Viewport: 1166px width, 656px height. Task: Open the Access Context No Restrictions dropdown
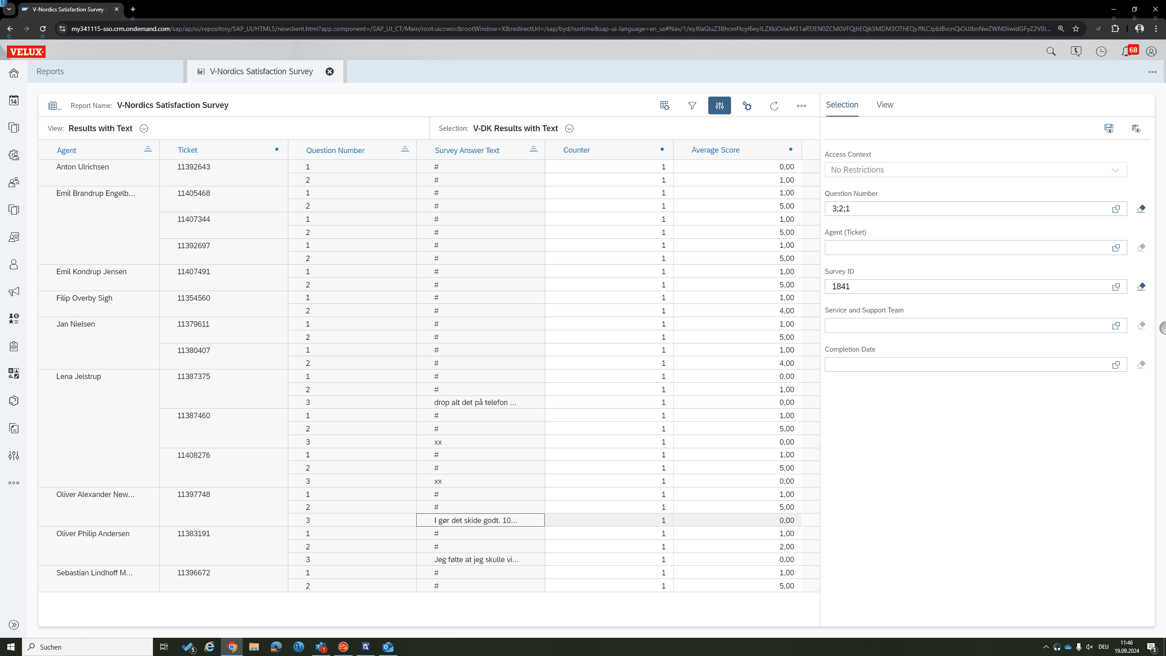pyautogui.click(x=976, y=170)
